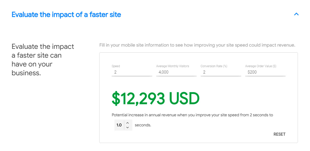Select the target seconds value box showing 1.0
Image resolution: width=310 pixels, height=151 pixels.
coord(119,125)
